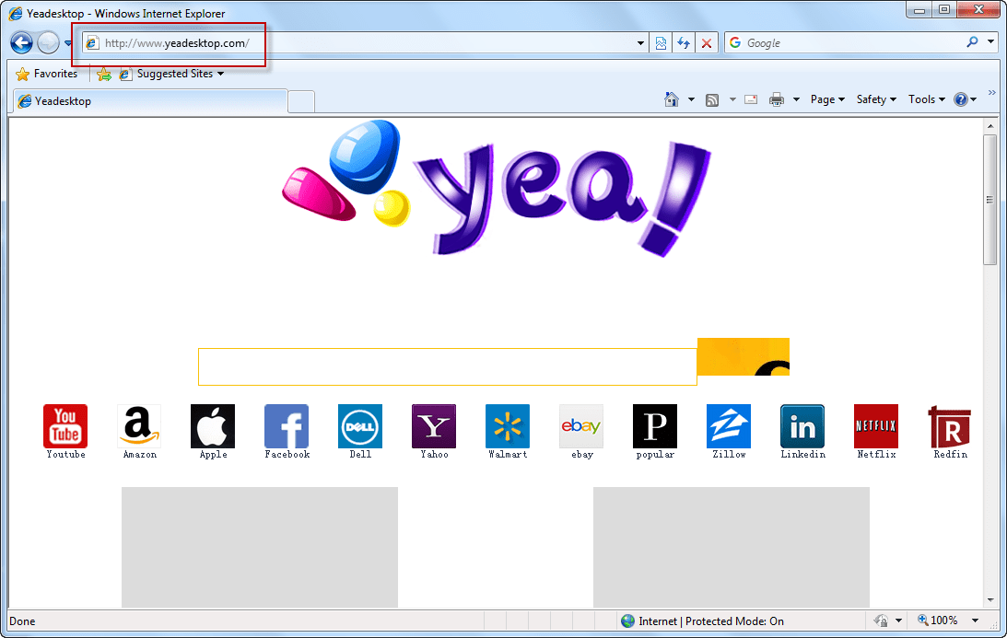Click the Yeadesktop page search input
The width and height of the screenshot is (1007, 638).
[x=448, y=367]
